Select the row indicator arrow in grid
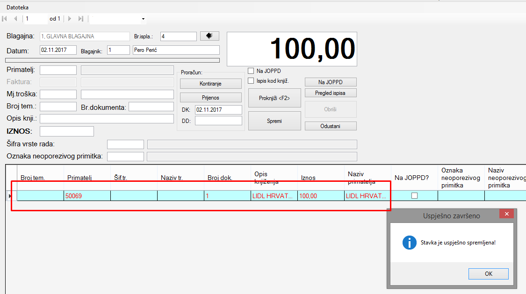Screen dimensions: 526x294 tap(10, 196)
